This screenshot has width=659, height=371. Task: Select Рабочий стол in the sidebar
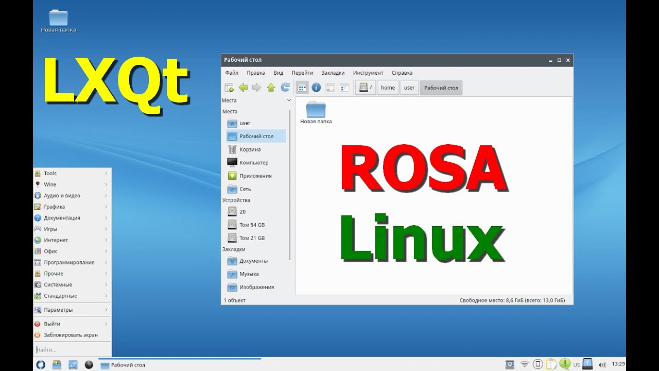tap(255, 136)
